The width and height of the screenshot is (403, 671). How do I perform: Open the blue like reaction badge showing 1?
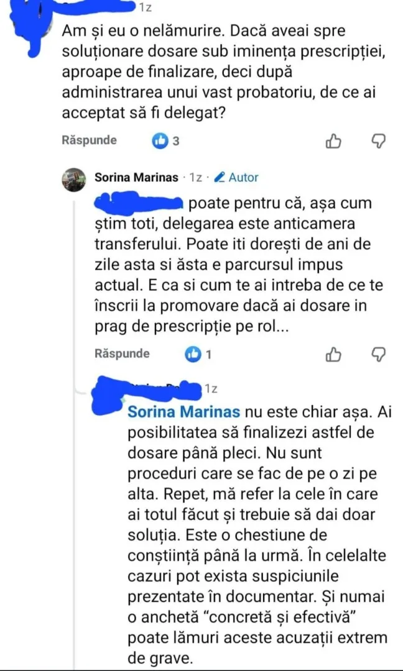tap(193, 354)
